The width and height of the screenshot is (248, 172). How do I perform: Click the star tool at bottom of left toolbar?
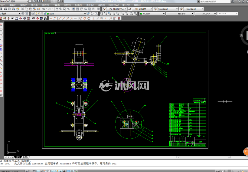[x=1, y=95]
